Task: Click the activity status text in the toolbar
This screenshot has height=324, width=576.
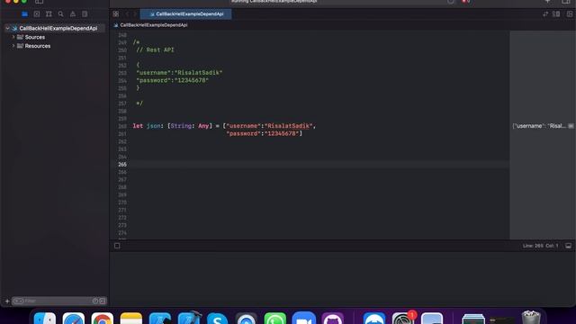Action: (274, 2)
